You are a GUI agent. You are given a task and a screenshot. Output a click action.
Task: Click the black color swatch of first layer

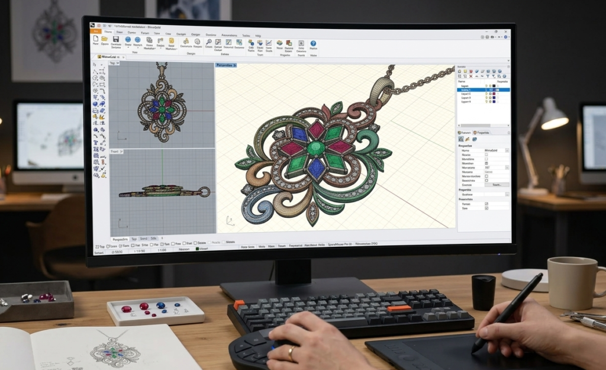coord(494,86)
